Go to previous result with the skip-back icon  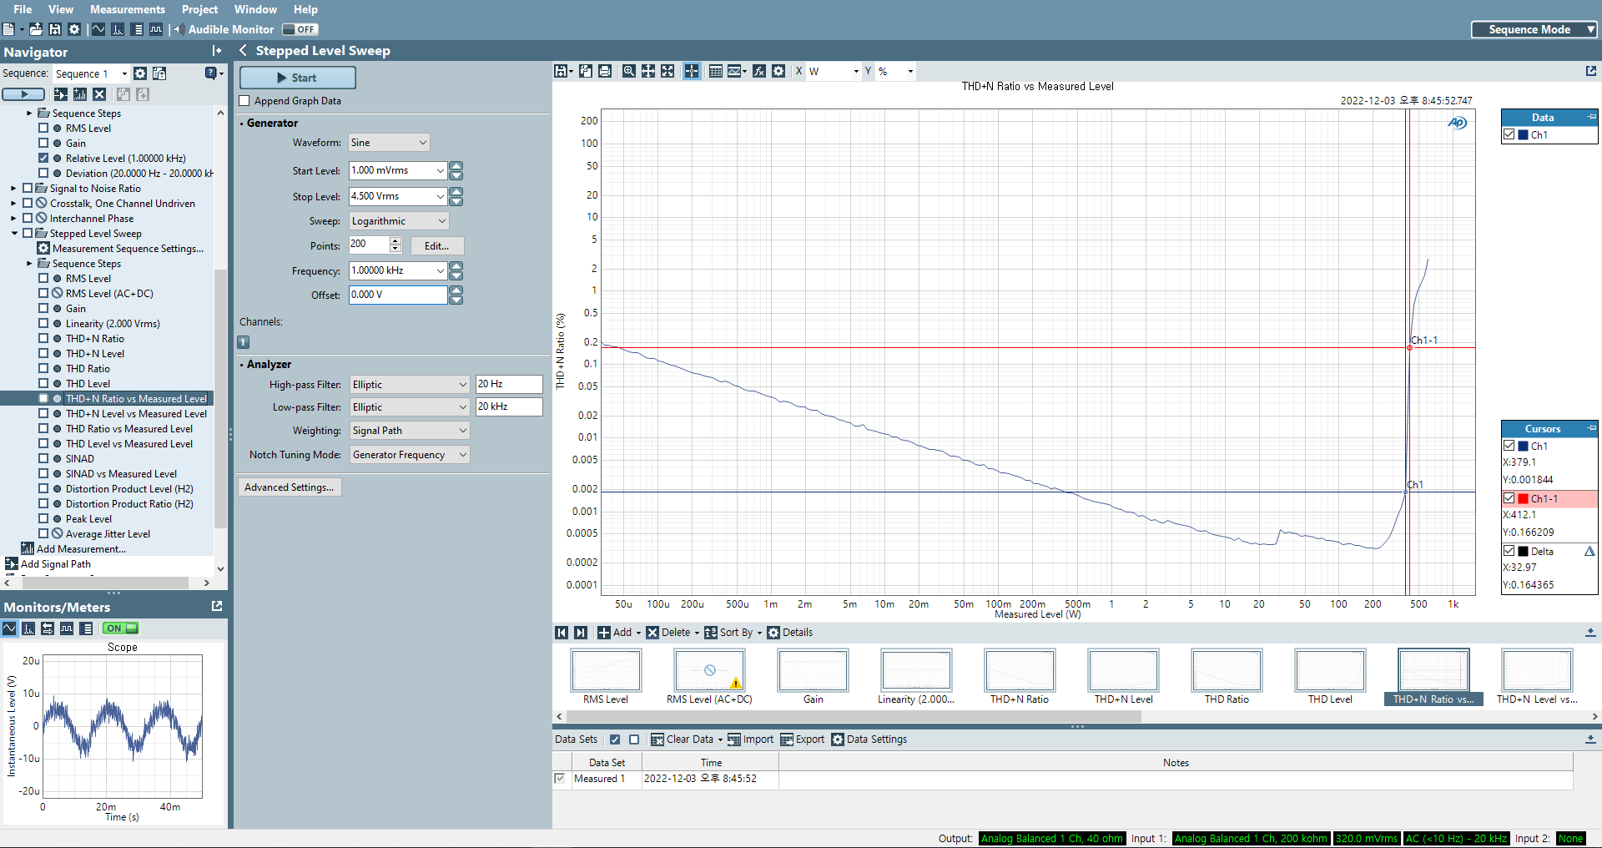coord(562,633)
